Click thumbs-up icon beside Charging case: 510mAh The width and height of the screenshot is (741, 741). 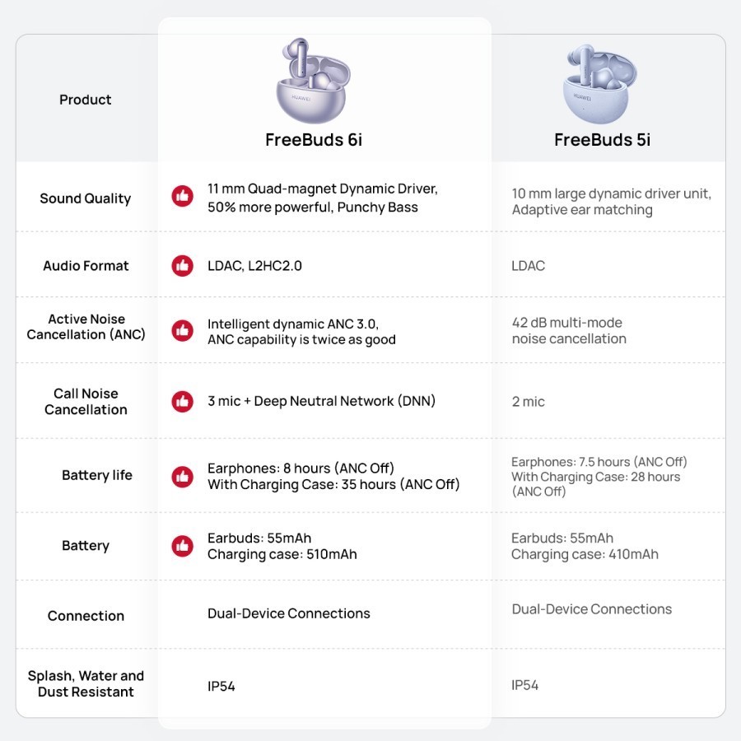click(182, 546)
